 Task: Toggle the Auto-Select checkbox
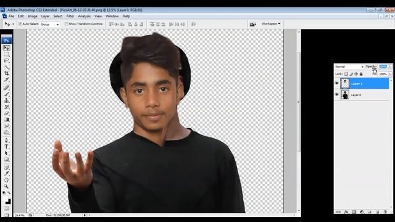coord(20,24)
